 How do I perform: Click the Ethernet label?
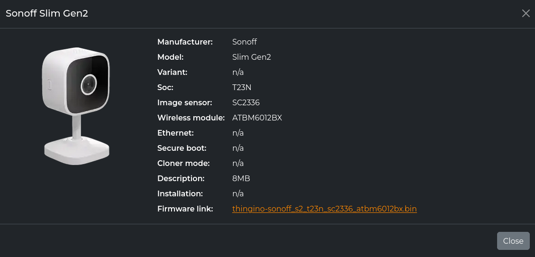pyautogui.click(x=176, y=133)
